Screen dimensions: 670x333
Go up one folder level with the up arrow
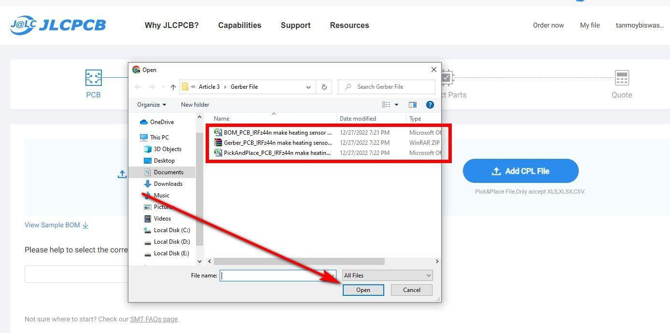point(173,87)
